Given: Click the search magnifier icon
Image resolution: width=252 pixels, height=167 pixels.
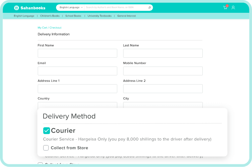Looking at the screenshot, I should click(149, 7).
